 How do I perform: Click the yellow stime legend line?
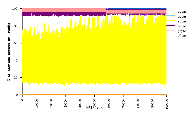pyautogui.click(x=171, y=21)
